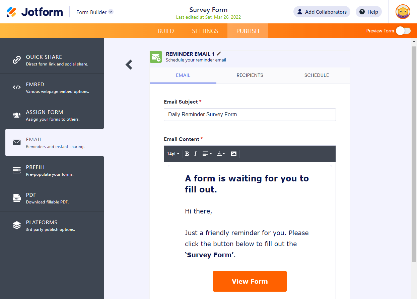
Task: Click the back arrow chevron
Action: pos(129,64)
